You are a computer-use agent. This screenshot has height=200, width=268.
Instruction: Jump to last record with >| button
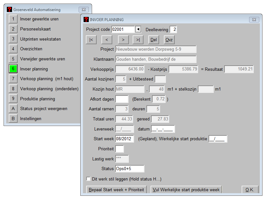(x=138, y=40)
